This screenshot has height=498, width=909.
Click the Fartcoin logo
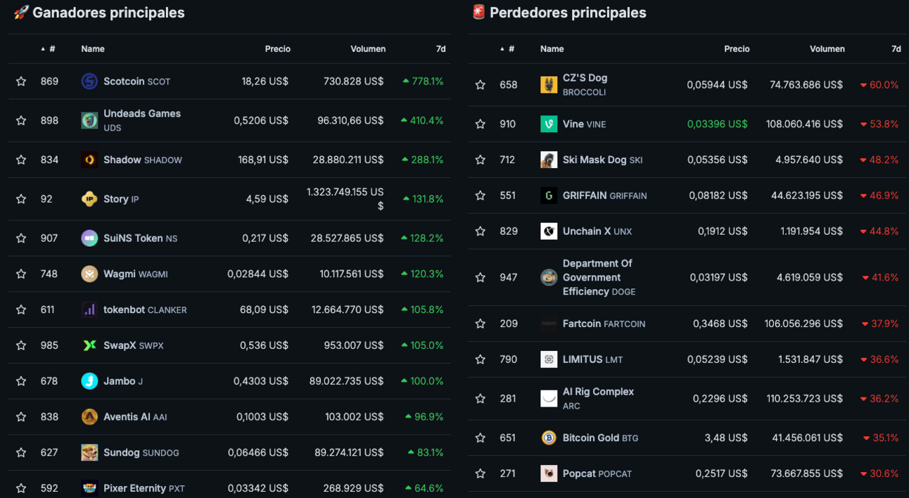(549, 324)
